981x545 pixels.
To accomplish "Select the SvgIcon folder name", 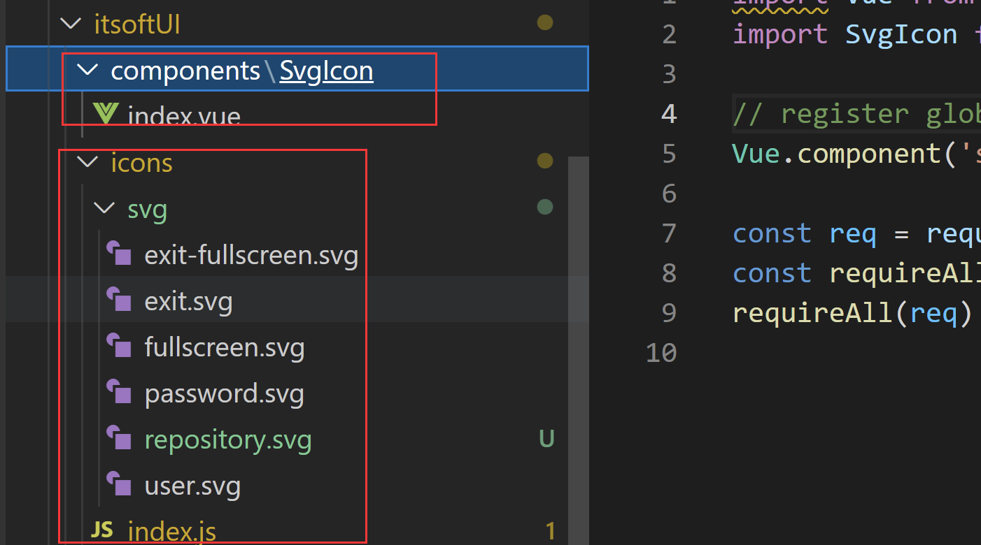I will tap(327, 71).
